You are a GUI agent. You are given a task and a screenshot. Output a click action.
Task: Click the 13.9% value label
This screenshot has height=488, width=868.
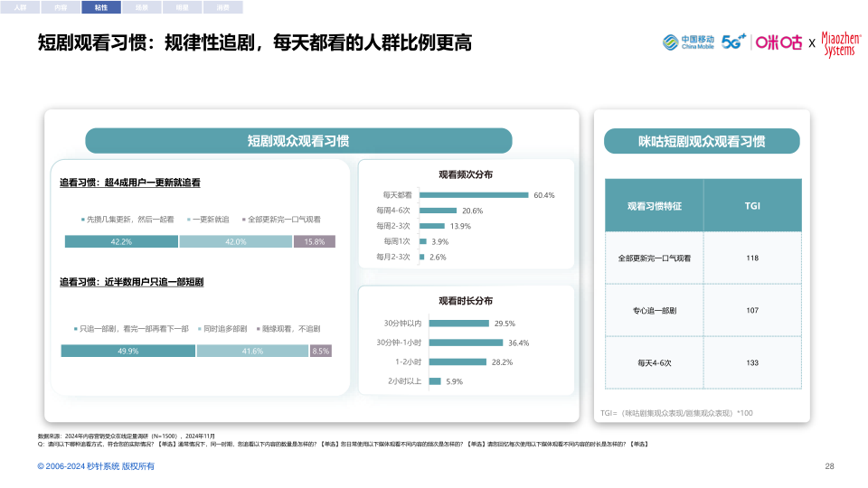tap(460, 226)
